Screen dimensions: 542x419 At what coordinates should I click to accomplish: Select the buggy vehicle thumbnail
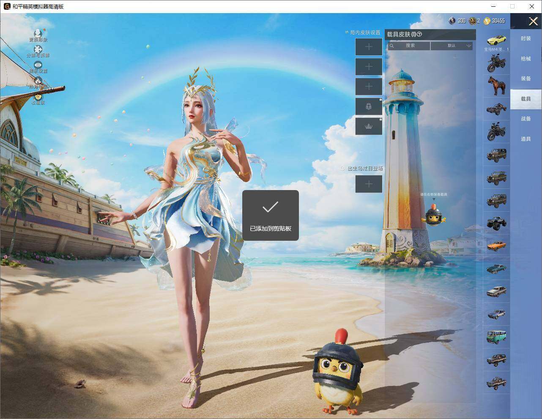(x=496, y=109)
